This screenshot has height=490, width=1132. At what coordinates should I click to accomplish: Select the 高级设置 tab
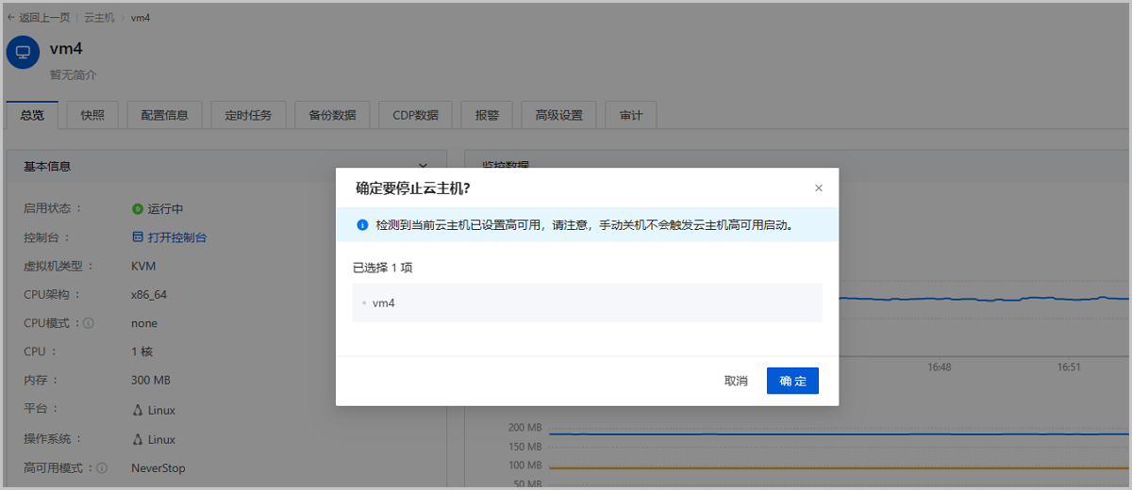tap(558, 115)
